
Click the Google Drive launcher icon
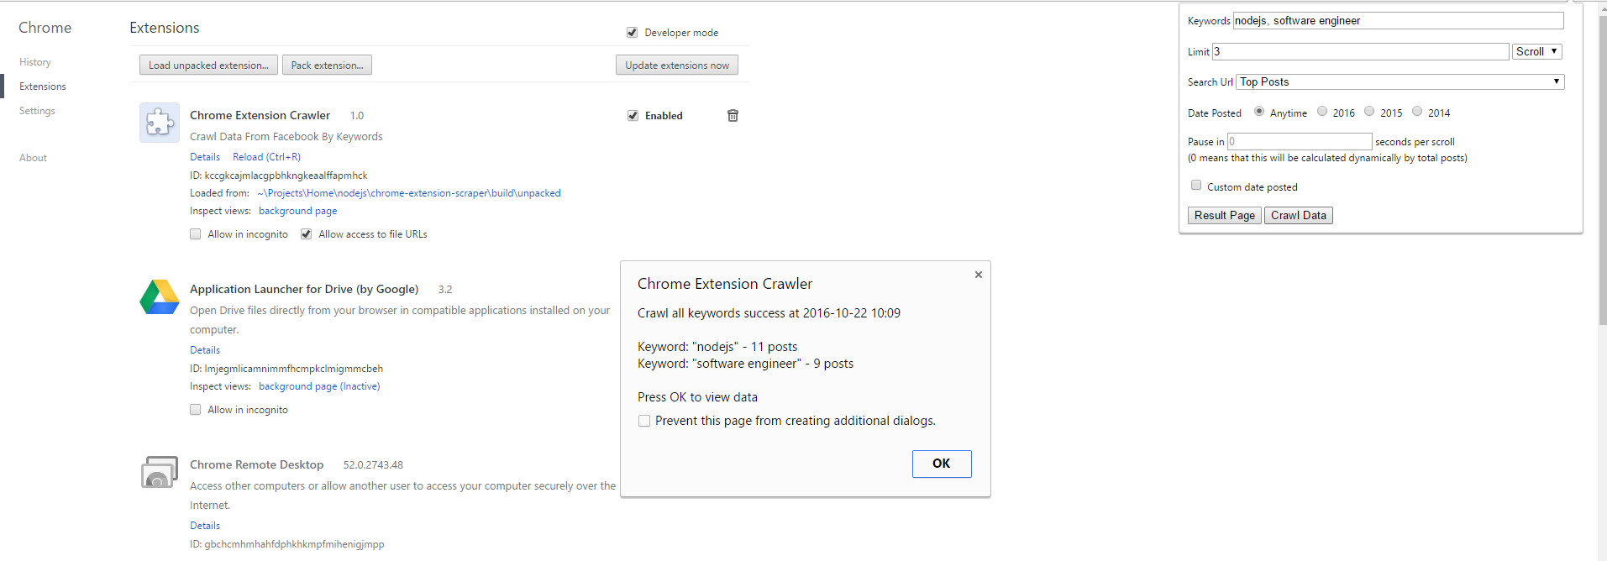coord(160,296)
